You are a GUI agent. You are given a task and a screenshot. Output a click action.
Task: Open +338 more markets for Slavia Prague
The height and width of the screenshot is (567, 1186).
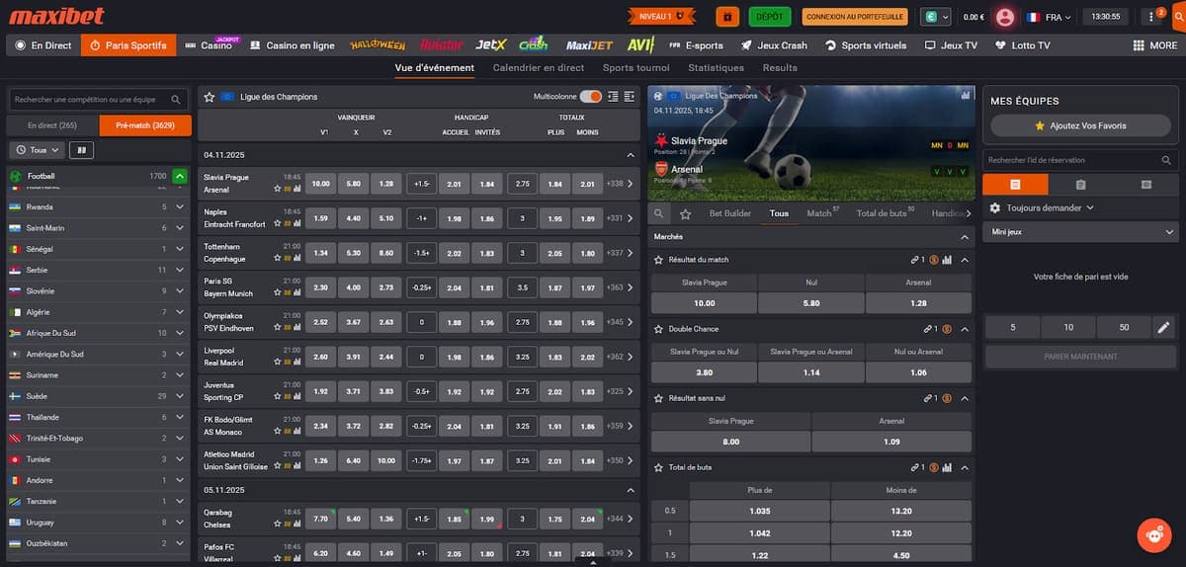tap(619, 184)
